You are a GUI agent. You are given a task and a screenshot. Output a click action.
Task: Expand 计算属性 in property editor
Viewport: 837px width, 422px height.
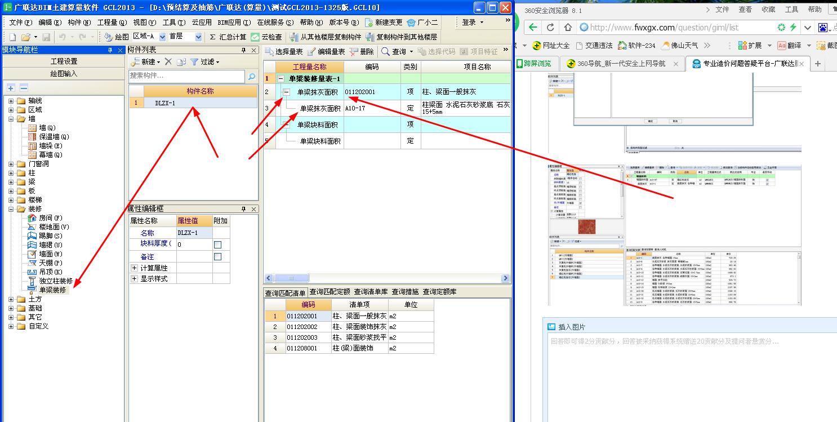pyautogui.click(x=134, y=268)
